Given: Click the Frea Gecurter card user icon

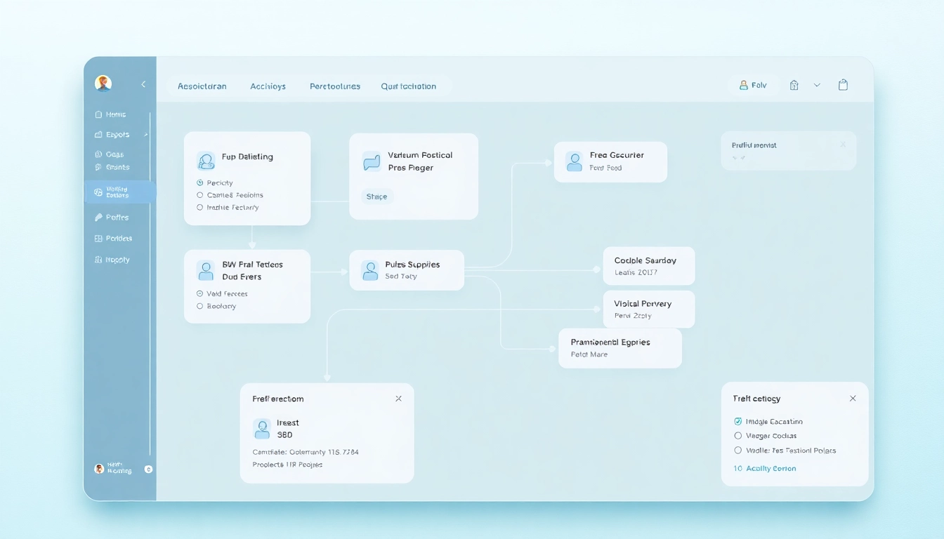Looking at the screenshot, I should [x=575, y=161].
